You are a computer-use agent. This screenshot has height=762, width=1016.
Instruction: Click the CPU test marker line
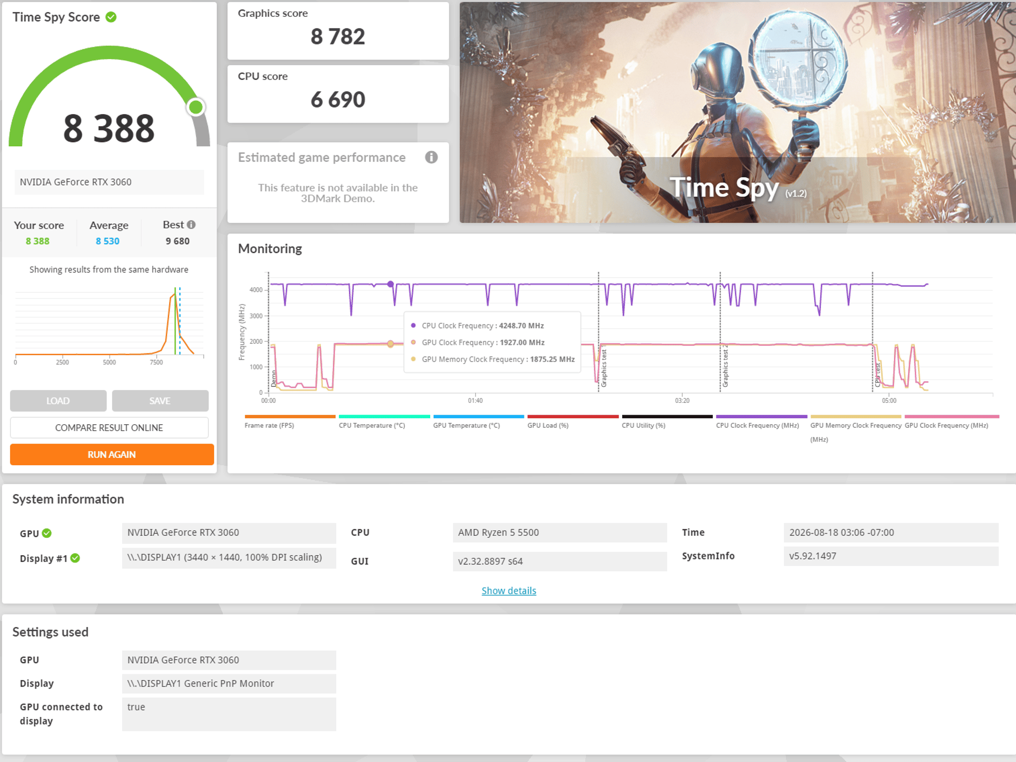pyautogui.click(x=873, y=332)
